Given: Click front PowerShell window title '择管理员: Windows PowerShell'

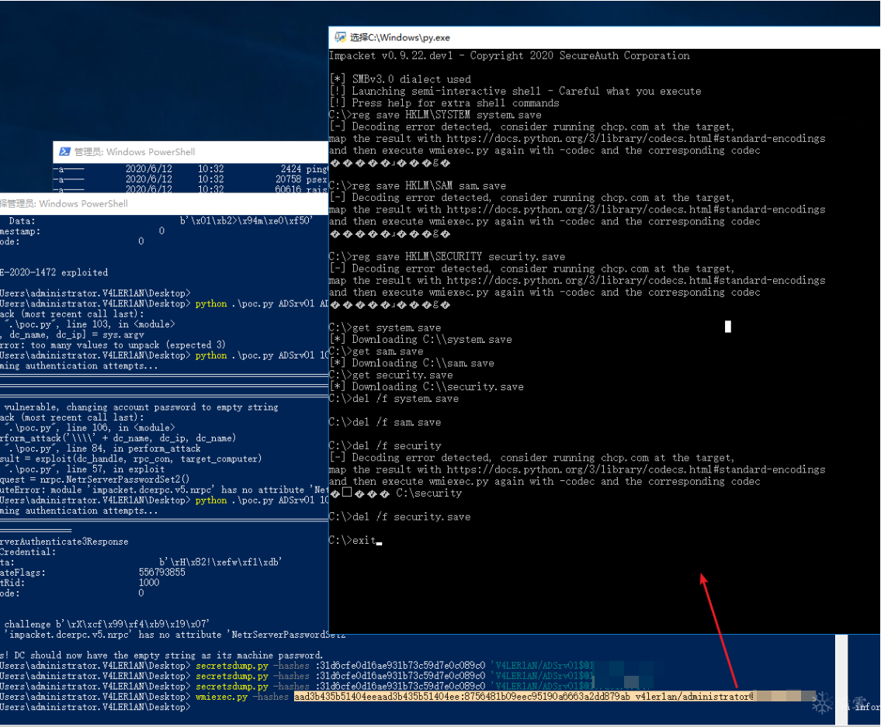Looking at the screenshot, I should [64, 203].
